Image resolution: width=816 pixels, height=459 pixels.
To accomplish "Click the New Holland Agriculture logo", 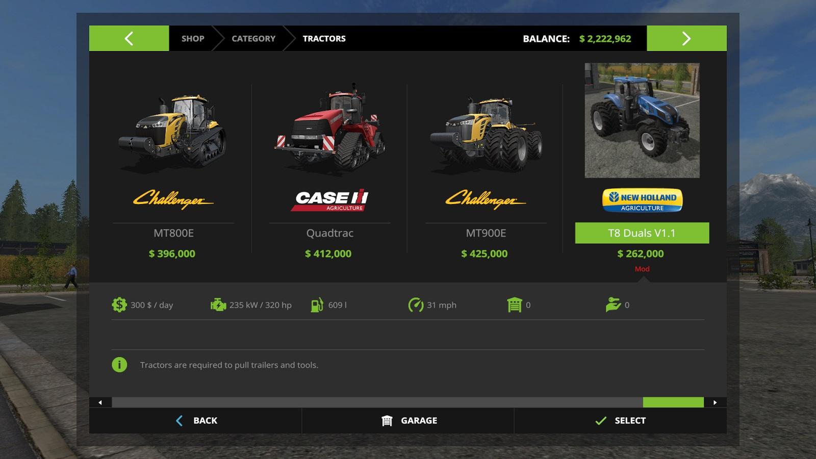I will click(642, 200).
